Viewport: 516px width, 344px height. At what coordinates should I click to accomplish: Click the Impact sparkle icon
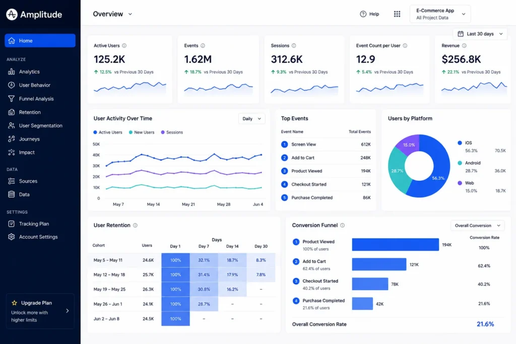click(x=12, y=152)
